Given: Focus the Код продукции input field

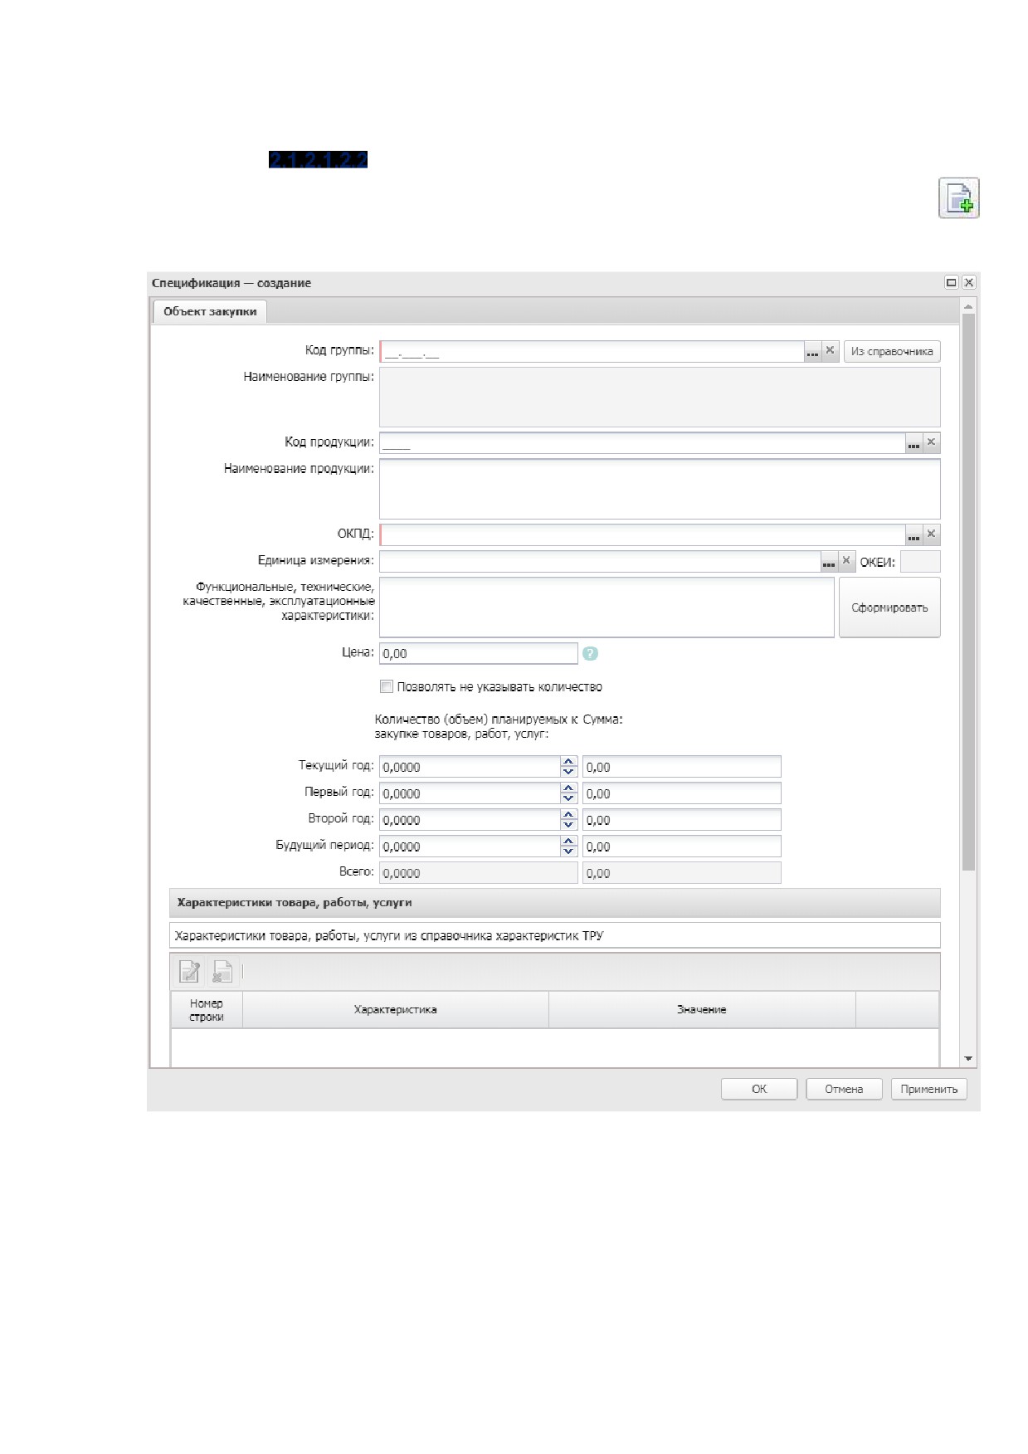Looking at the screenshot, I should (642, 443).
